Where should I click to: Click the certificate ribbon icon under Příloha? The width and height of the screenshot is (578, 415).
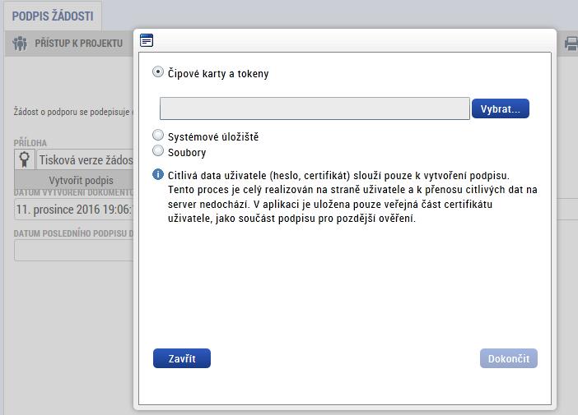[25, 159]
